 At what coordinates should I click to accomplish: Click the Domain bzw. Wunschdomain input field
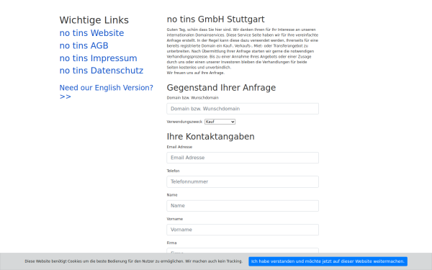(x=243, y=109)
